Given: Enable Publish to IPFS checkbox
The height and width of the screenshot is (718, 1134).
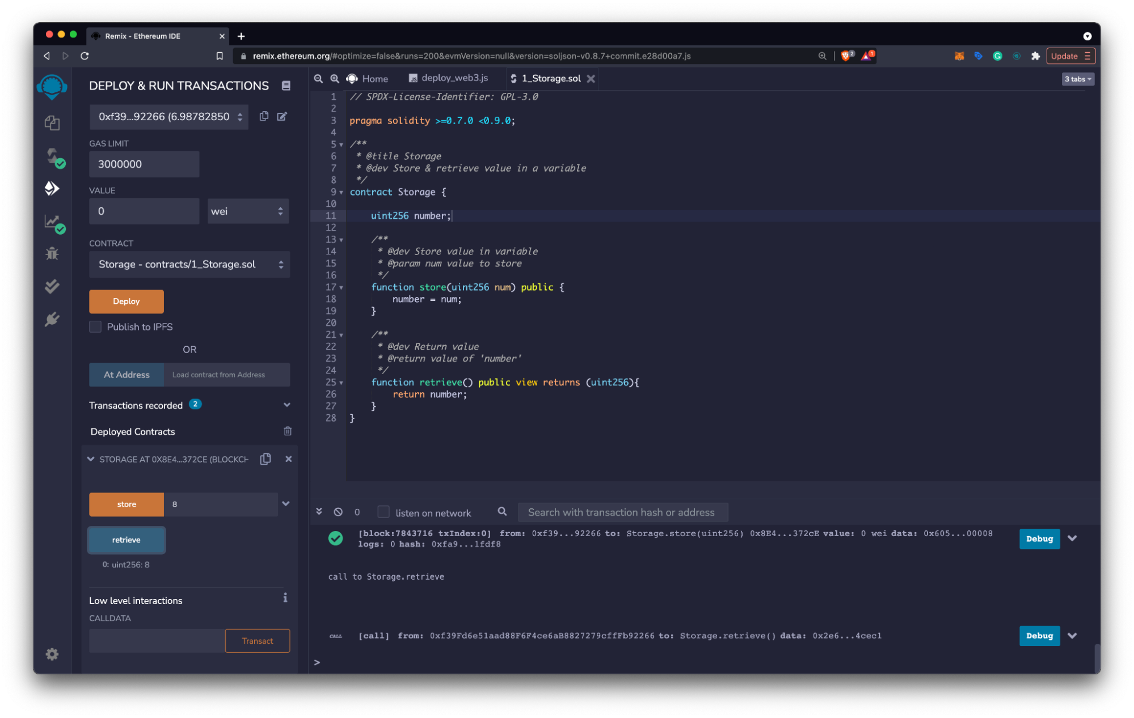Looking at the screenshot, I should [x=95, y=327].
